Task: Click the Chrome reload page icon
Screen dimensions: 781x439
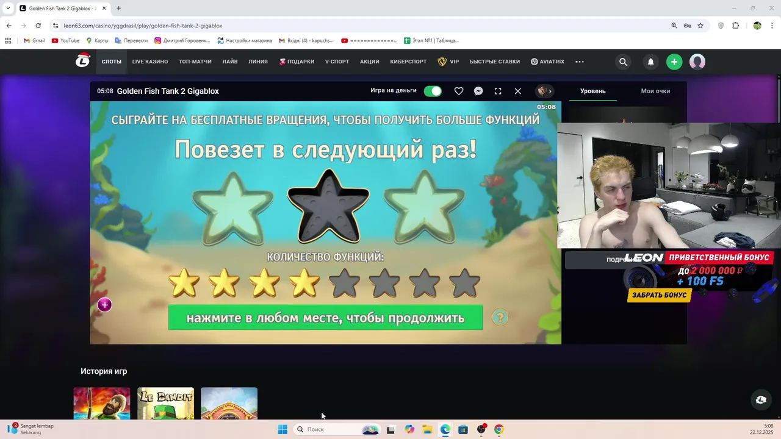Action: point(38,26)
